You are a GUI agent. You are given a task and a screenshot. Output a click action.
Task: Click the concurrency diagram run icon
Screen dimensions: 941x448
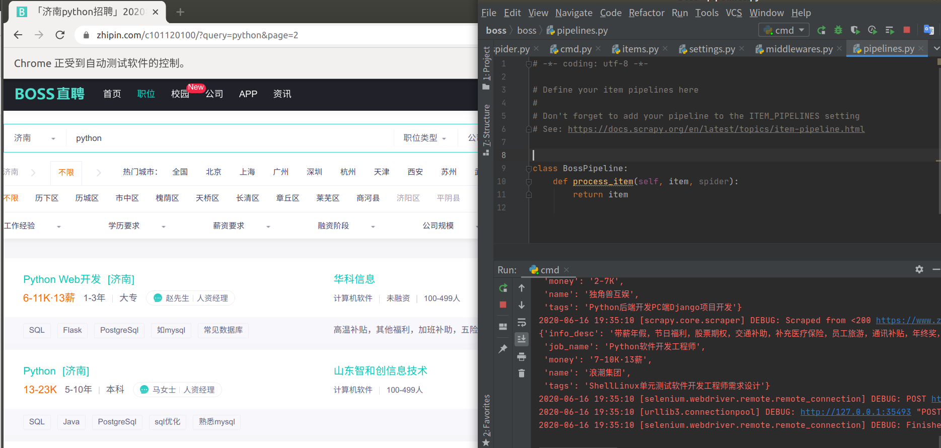click(890, 30)
